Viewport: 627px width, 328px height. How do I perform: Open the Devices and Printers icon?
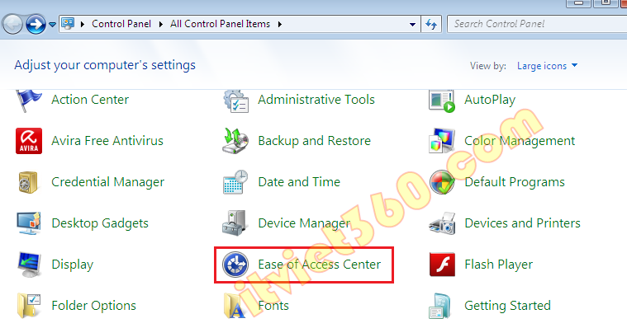tap(442, 223)
